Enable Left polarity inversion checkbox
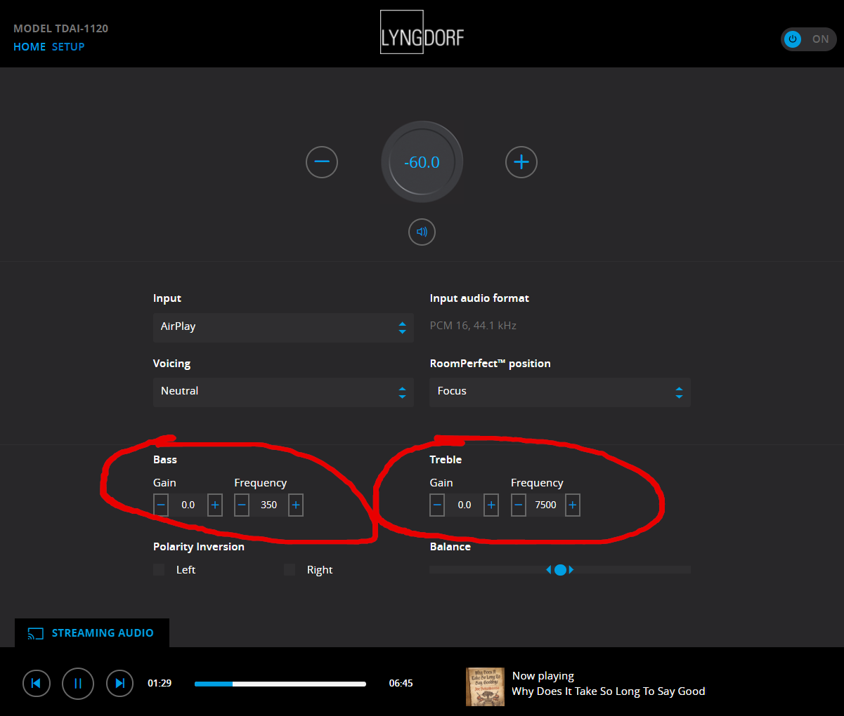This screenshot has width=844, height=716. (159, 569)
